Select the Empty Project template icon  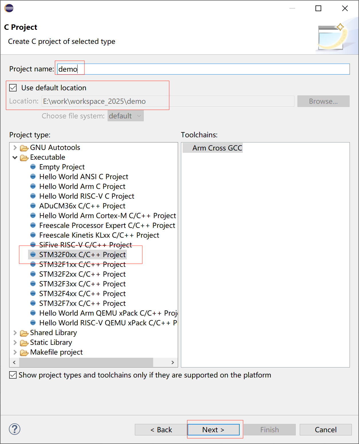coord(33,167)
